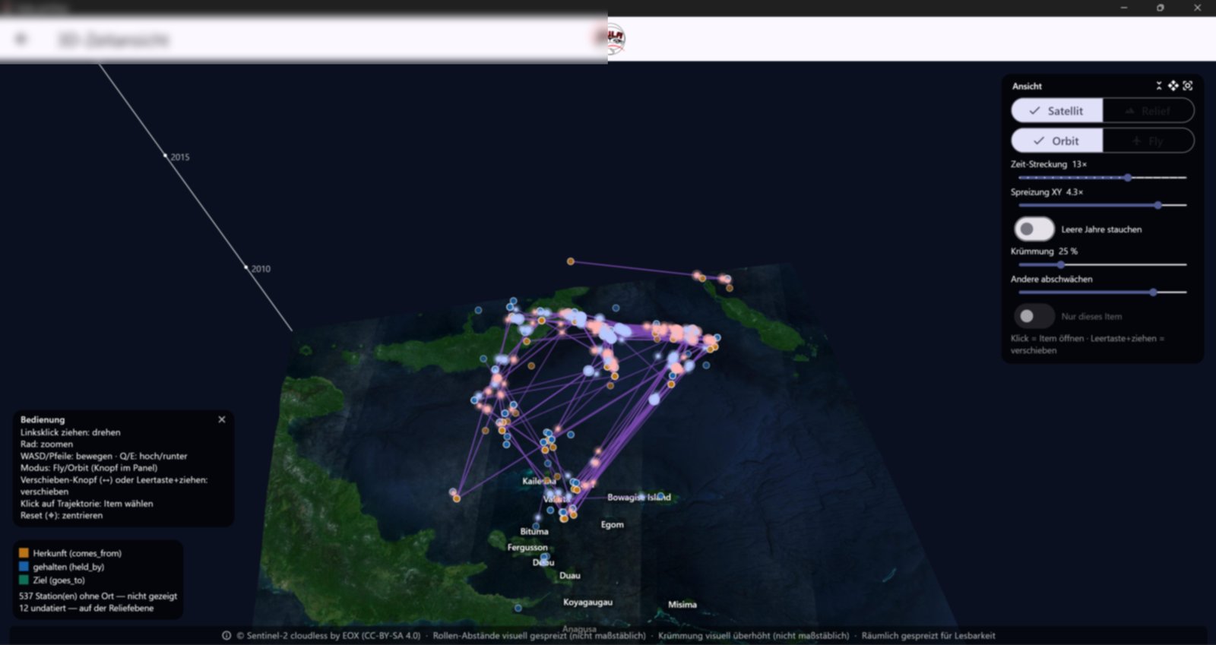Close the Bedienung help panel
The image size is (1216, 645).
point(222,419)
